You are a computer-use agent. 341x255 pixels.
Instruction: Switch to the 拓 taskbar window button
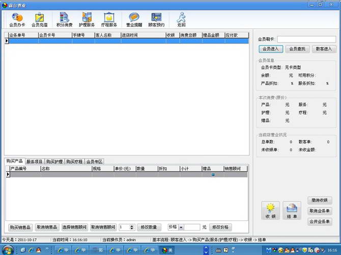coord(97,250)
